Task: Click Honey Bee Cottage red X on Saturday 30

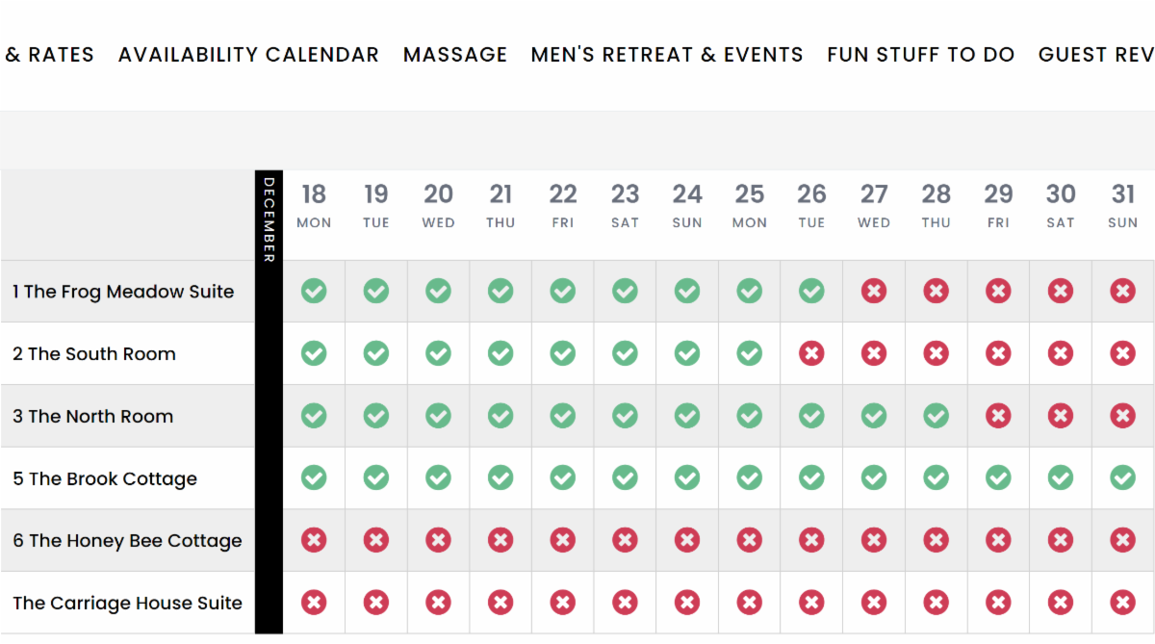Action: click(1061, 540)
